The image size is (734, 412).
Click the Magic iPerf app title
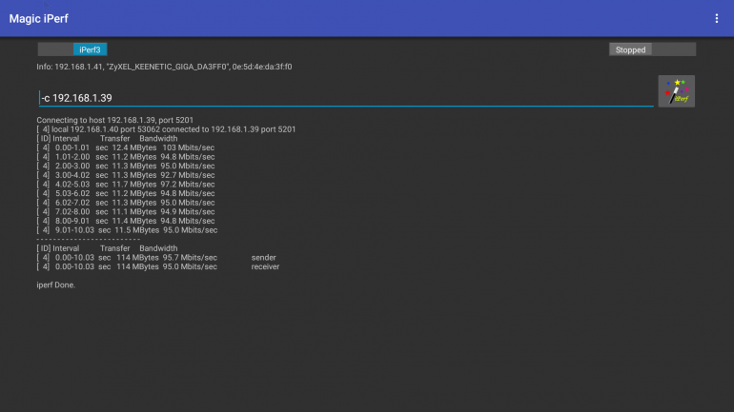coord(39,19)
